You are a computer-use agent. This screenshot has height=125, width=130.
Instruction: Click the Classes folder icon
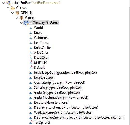click(x=13, y=8)
